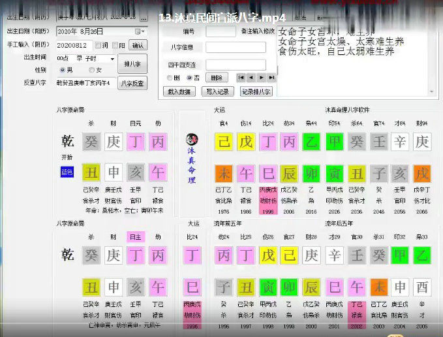Select the 否 radio button

[x=189, y=78]
